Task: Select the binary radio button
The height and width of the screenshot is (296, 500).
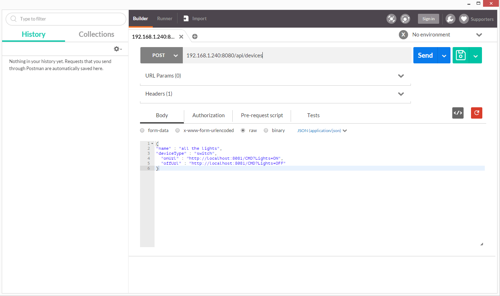Action: [x=266, y=130]
